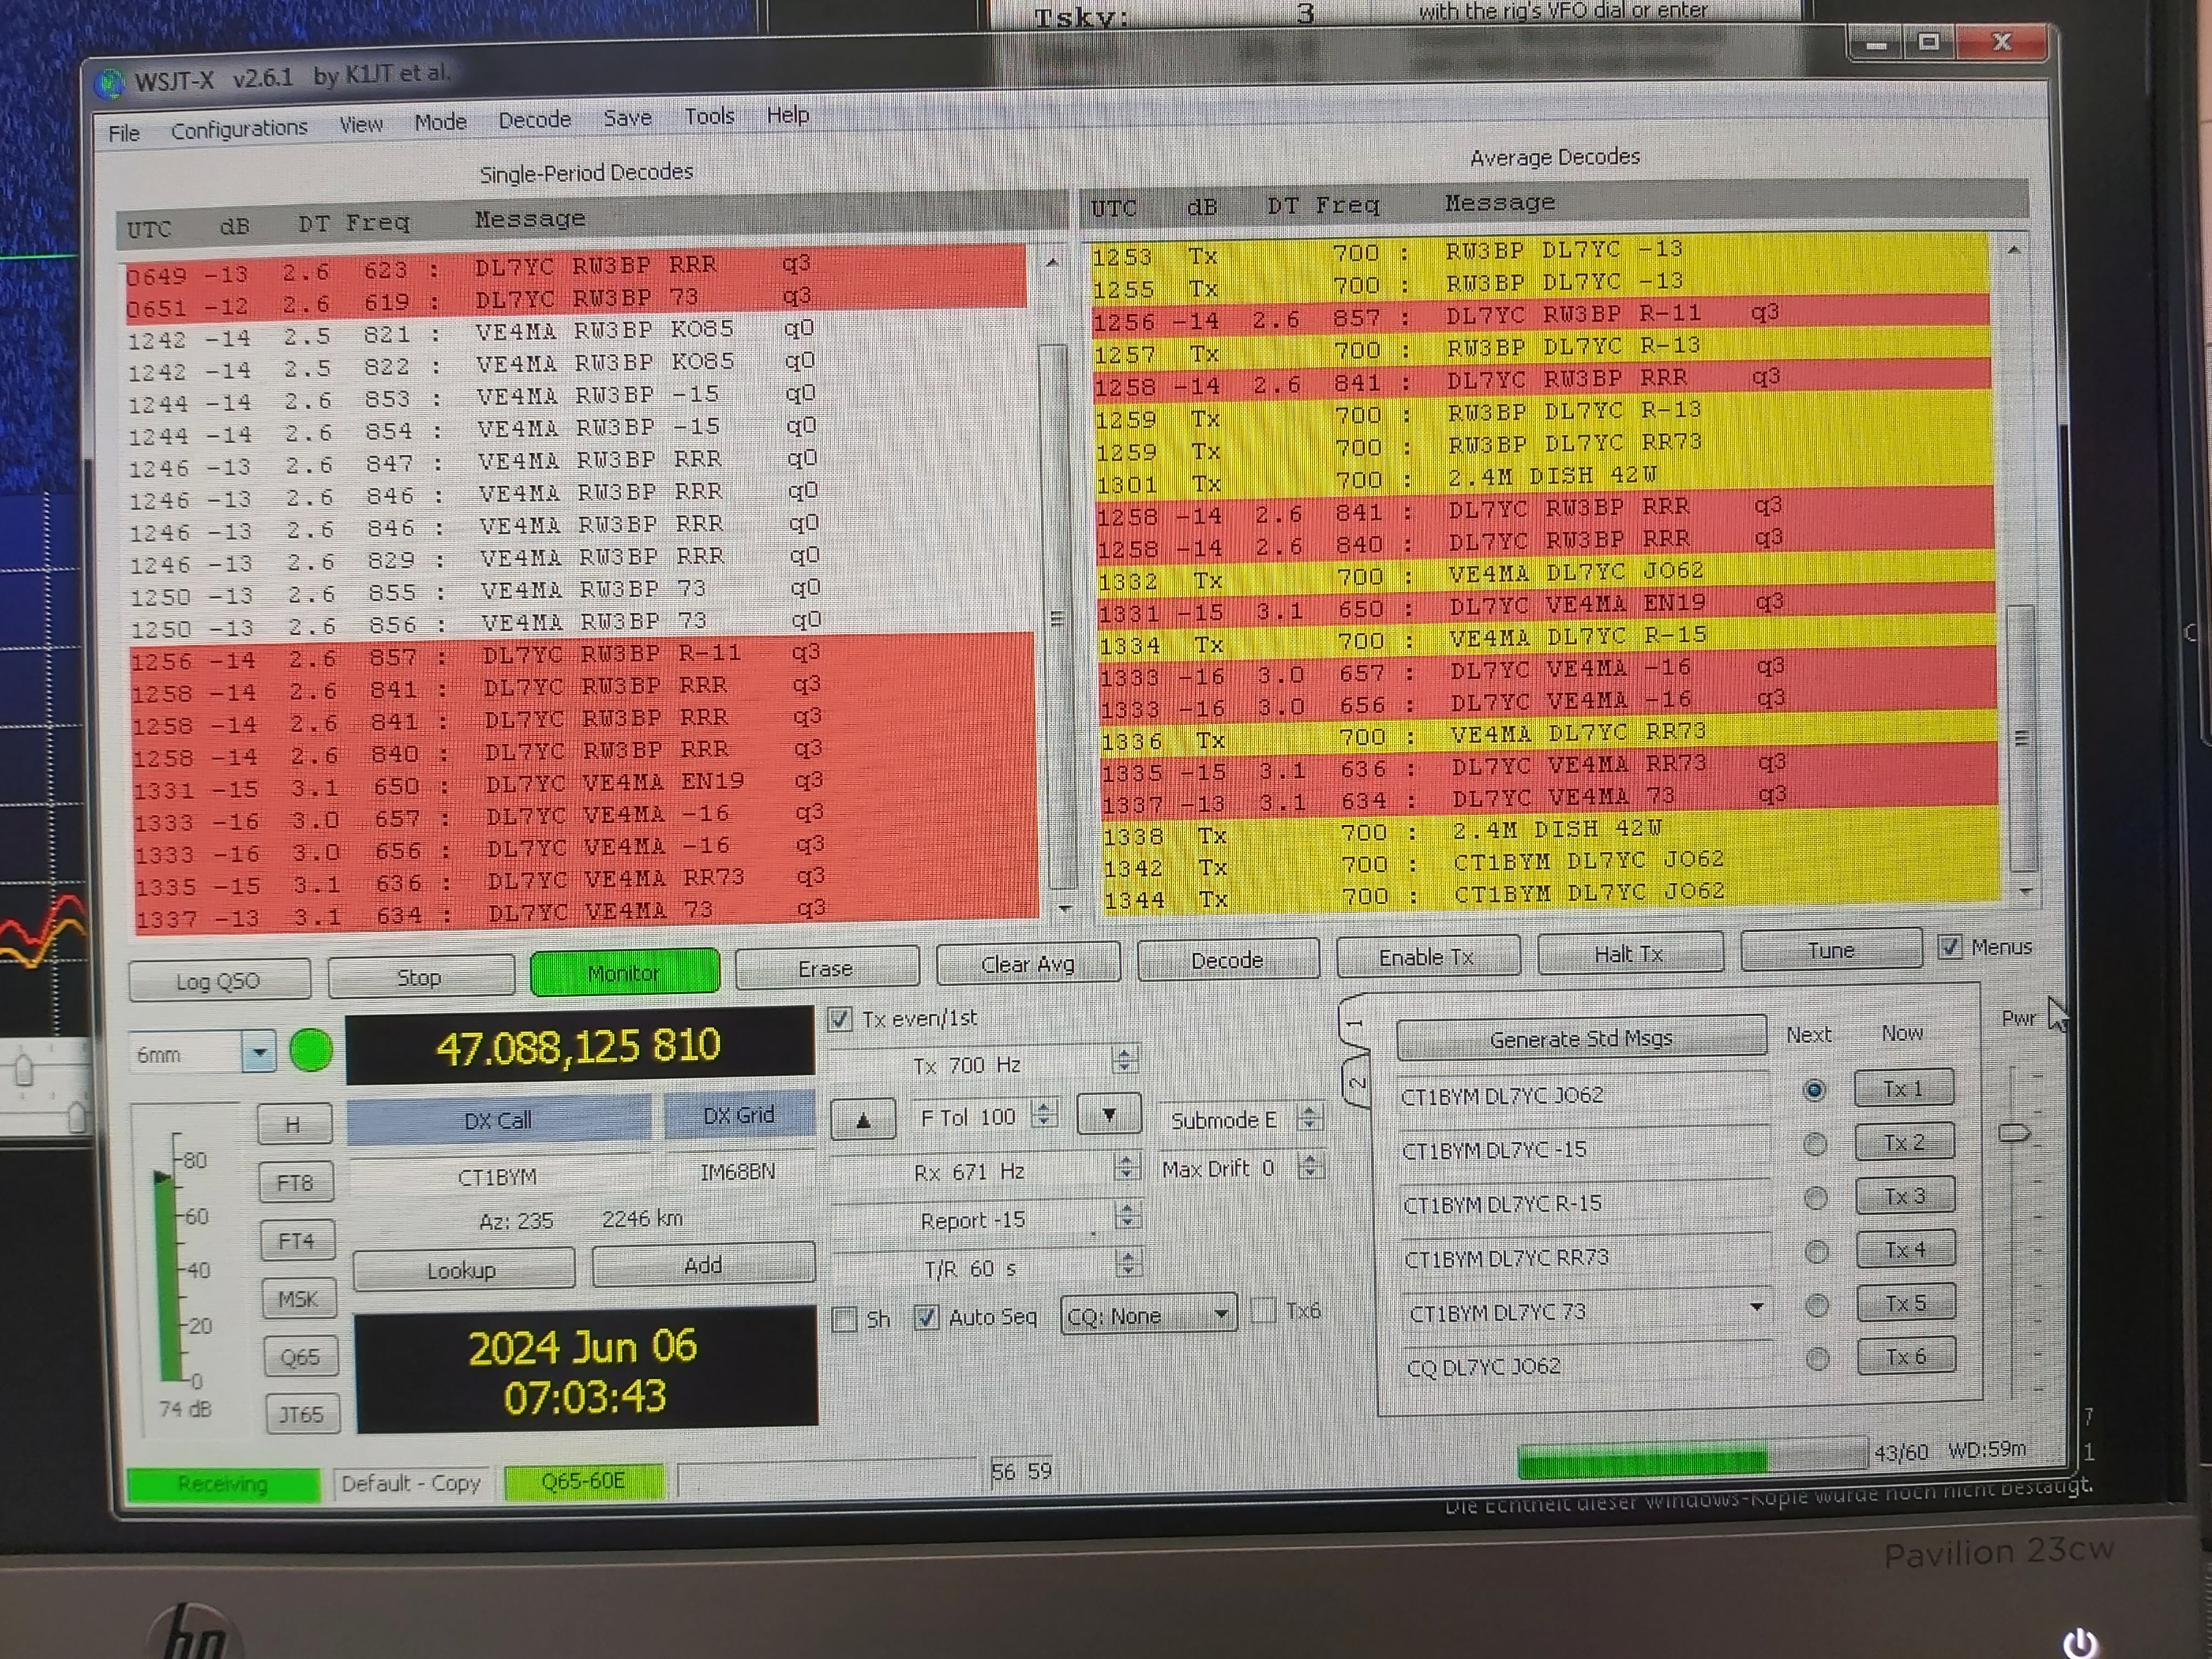Toggle the Sh checkbox

(x=845, y=1319)
